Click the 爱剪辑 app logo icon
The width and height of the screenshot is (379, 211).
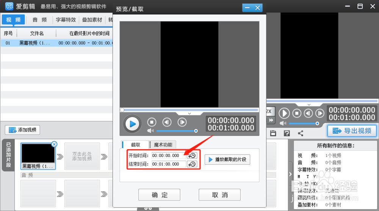(9, 6)
